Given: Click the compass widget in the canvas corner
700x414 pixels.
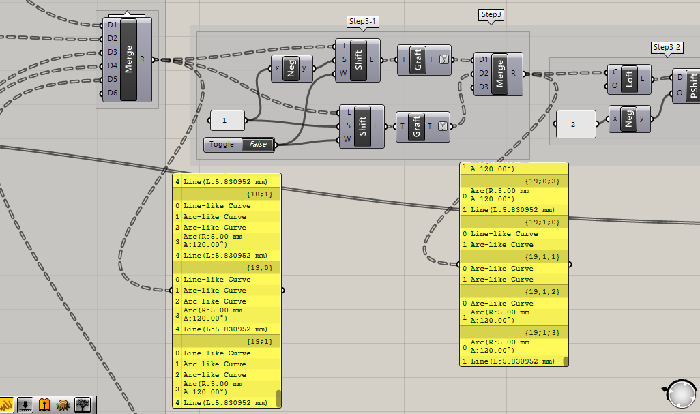Looking at the screenshot, I should click(680, 394).
